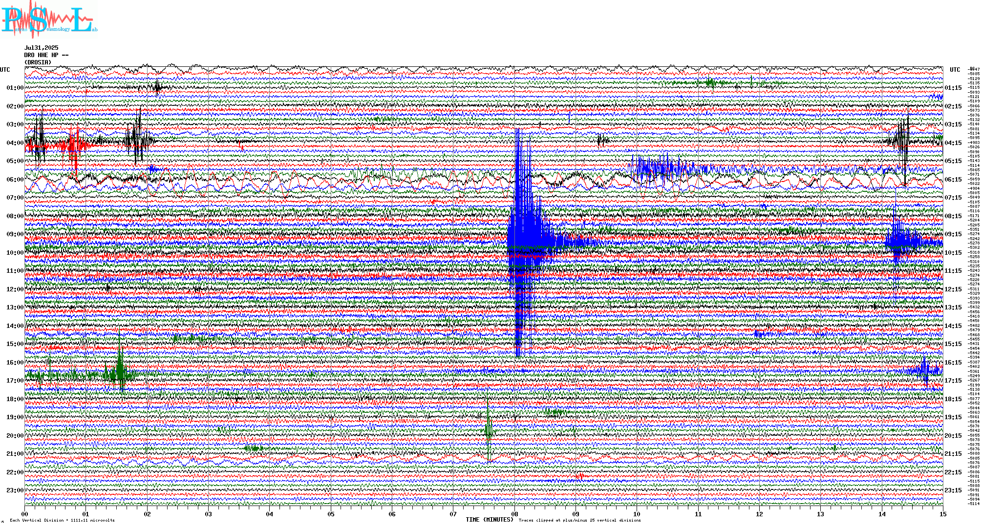Click the "02:15" end-time label
Image resolution: width=982 pixels, height=527 pixels.
click(953, 106)
